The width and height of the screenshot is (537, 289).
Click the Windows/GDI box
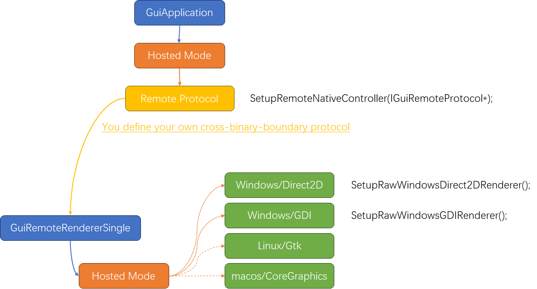tap(279, 215)
